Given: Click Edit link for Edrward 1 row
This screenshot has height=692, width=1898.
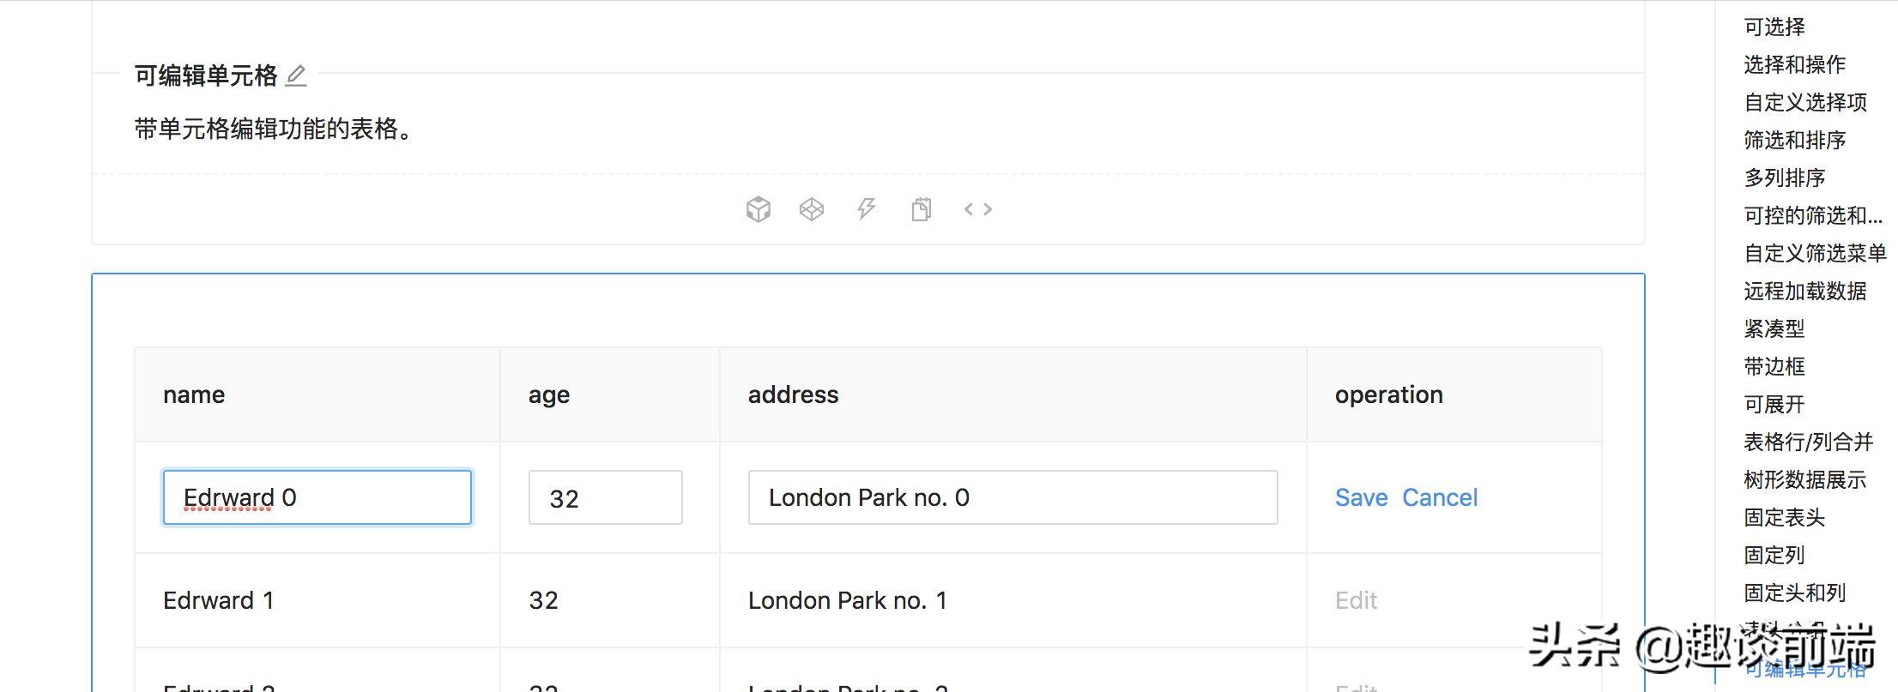Looking at the screenshot, I should pyautogui.click(x=1356, y=600).
